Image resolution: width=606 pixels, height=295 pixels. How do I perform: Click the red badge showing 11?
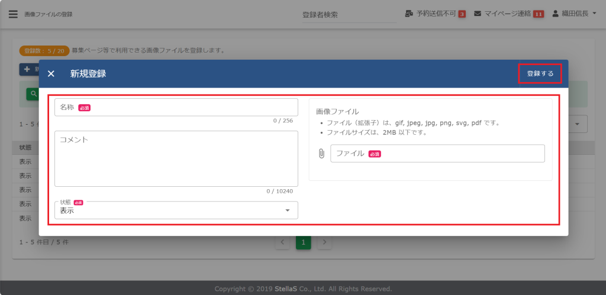point(538,14)
